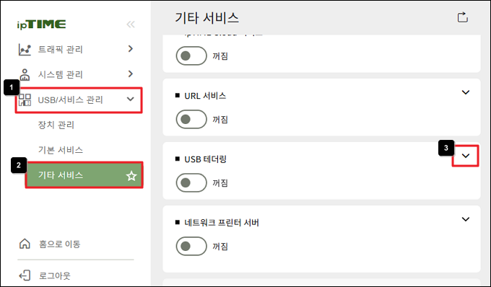This screenshot has height=287, width=491.
Task: Click the home icon beside 홈으로 이동
Action: 25,244
